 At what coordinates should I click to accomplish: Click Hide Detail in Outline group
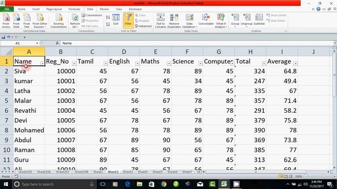coord(276,20)
